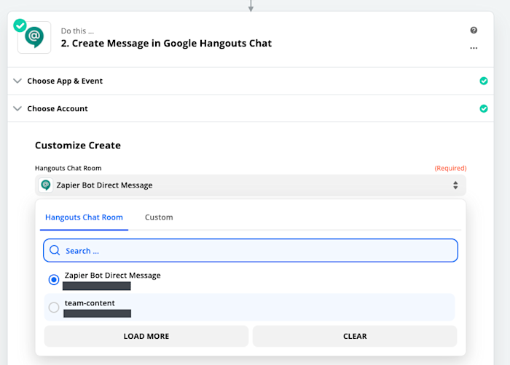Click the Hangouts icon in the room dropdown

46,185
